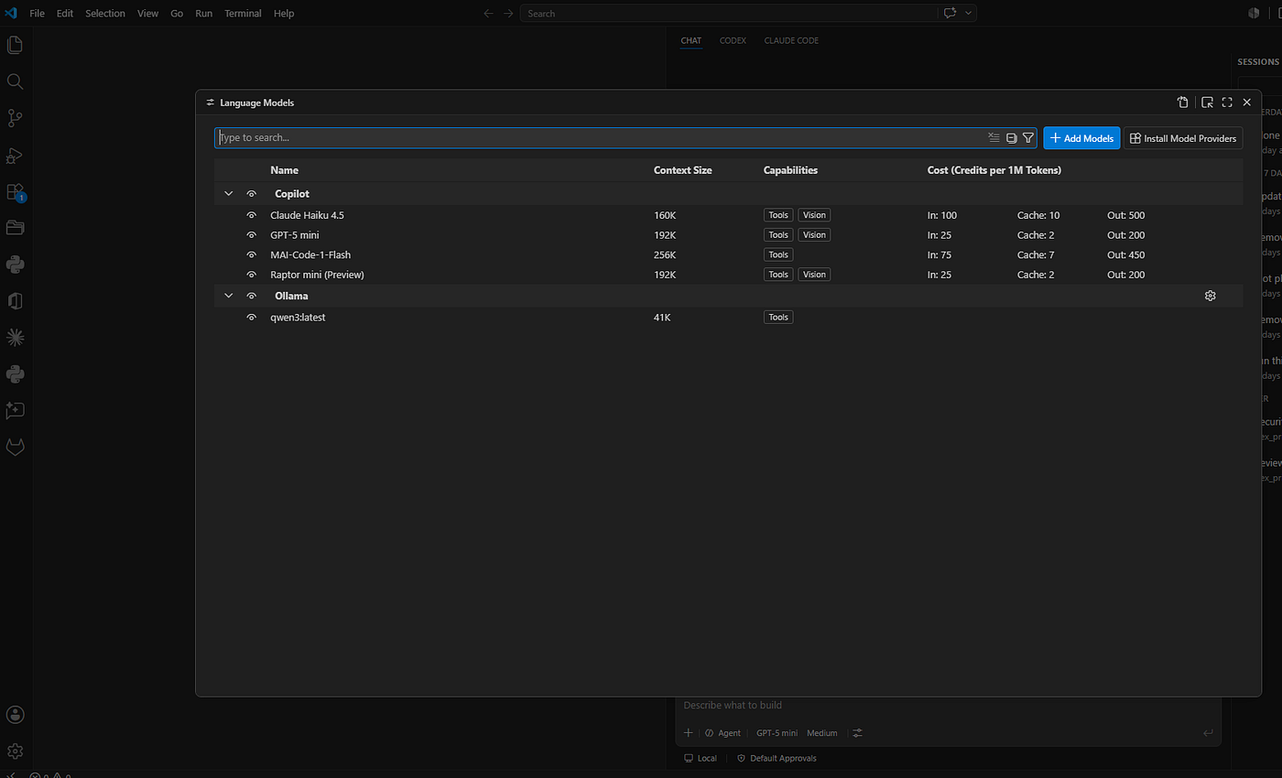Click the send arrow in chat input

coord(1208,733)
